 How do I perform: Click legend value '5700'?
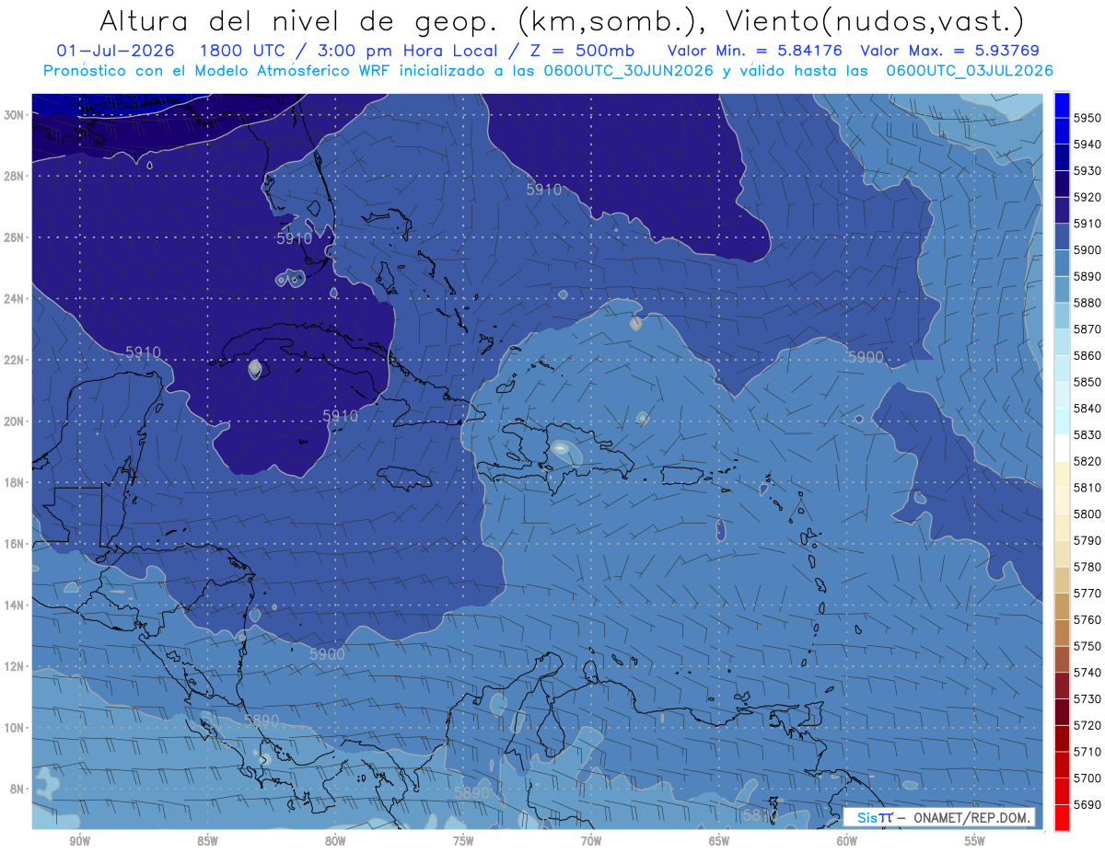pyautogui.click(x=1087, y=778)
